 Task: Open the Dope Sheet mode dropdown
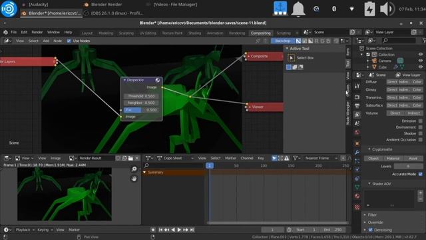point(176,158)
